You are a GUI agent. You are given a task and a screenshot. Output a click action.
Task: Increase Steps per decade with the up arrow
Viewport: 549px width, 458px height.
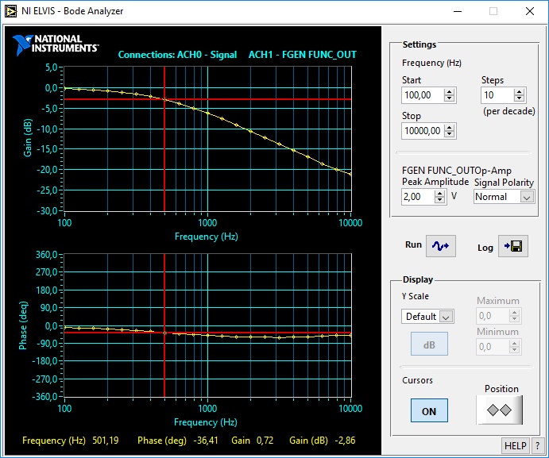tap(520, 91)
